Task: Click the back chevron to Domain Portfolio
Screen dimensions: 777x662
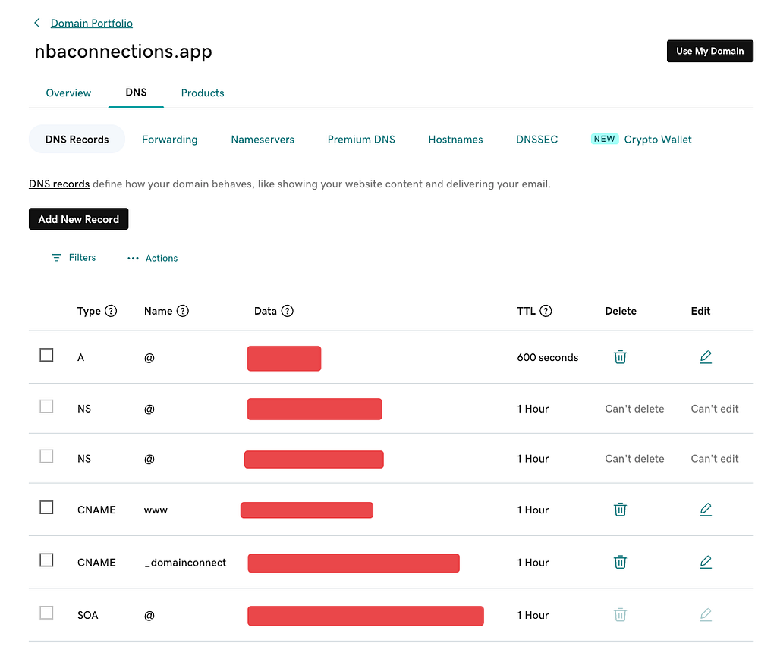Action: (x=37, y=23)
